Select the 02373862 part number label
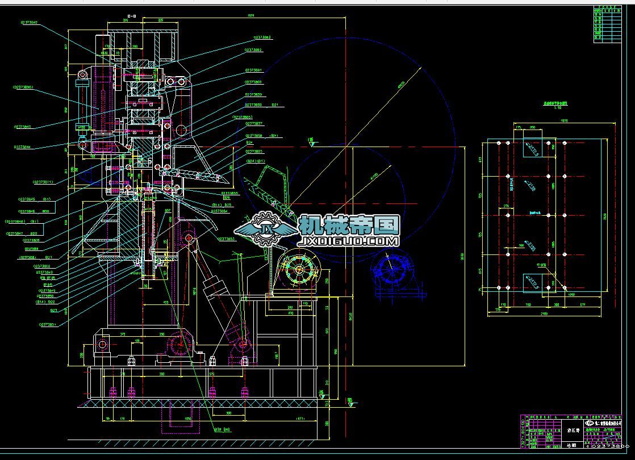Viewport: 635px width, 460px height. coord(253,50)
